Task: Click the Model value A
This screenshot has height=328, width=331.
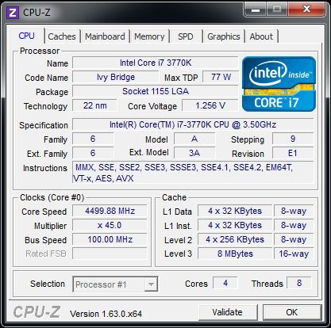Action: point(194,139)
